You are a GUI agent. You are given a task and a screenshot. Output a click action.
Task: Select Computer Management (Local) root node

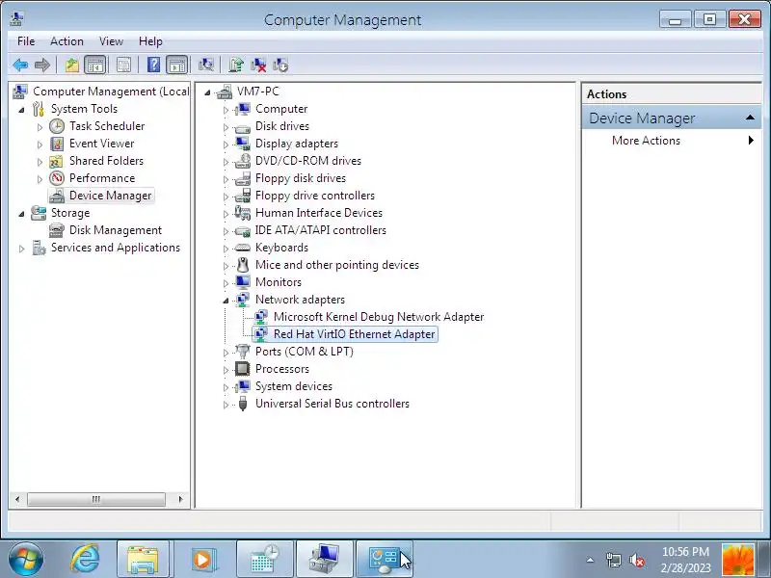(x=111, y=92)
